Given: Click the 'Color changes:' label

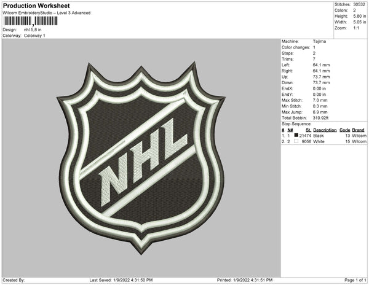Looking at the screenshot, I should click(x=296, y=47).
